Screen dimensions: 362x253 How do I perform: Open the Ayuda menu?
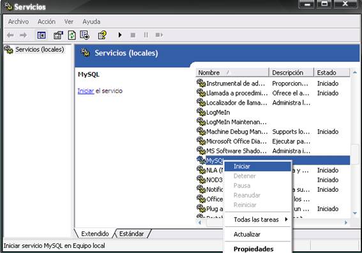tap(91, 22)
